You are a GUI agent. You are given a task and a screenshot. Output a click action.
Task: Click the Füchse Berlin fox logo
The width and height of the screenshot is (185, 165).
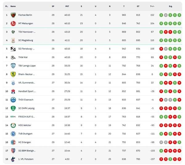coord(13,15)
